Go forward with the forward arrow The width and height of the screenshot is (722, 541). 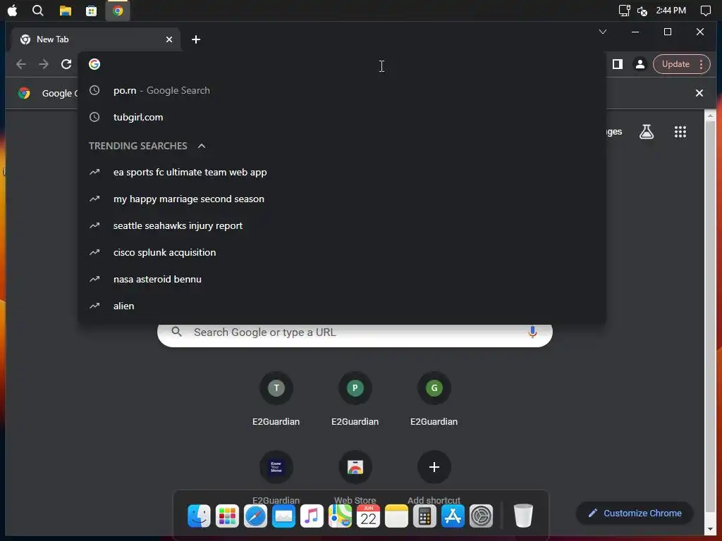click(x=44, y=64)
